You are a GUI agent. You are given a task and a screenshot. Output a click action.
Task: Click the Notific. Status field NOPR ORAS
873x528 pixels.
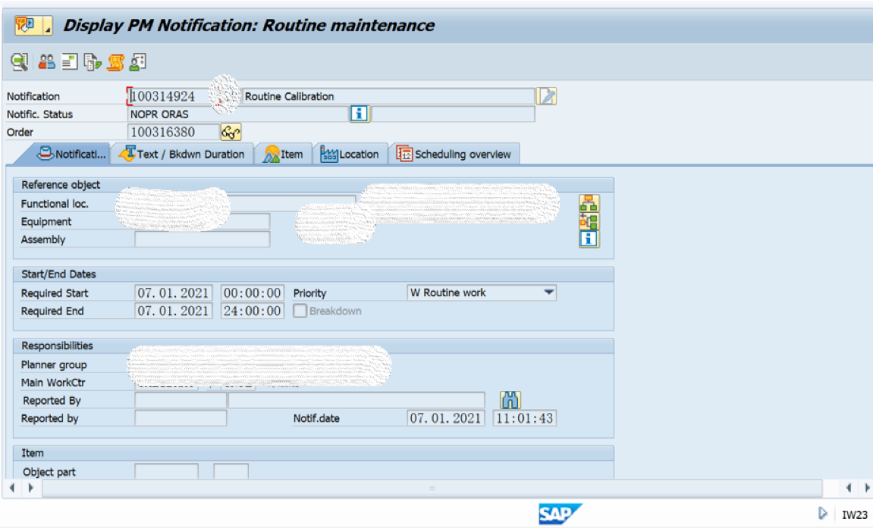point(237,114)
